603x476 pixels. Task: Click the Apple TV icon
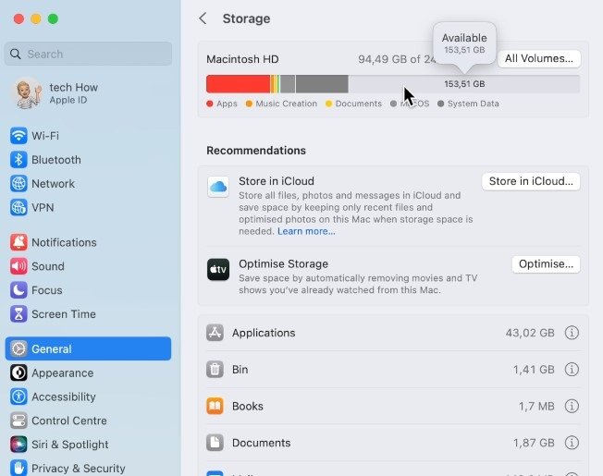[218, 270]
